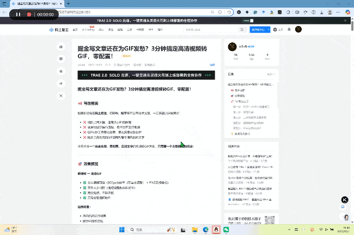Open File Explorer from the taskbar

(194, 230)
